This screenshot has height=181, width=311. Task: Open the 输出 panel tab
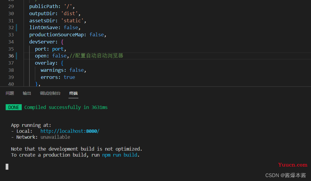pos(27,93)
